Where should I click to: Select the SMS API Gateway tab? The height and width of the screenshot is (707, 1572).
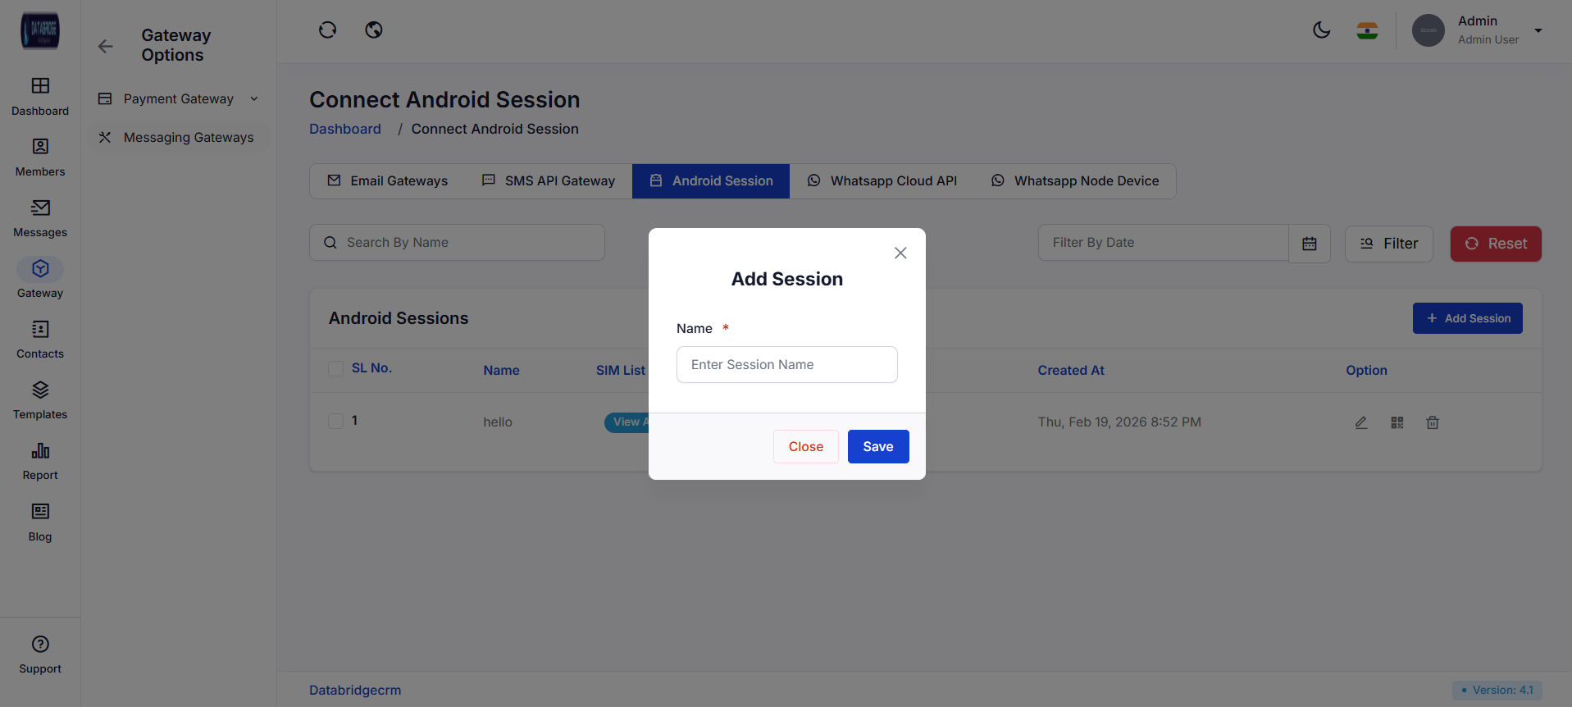(549, 181)
